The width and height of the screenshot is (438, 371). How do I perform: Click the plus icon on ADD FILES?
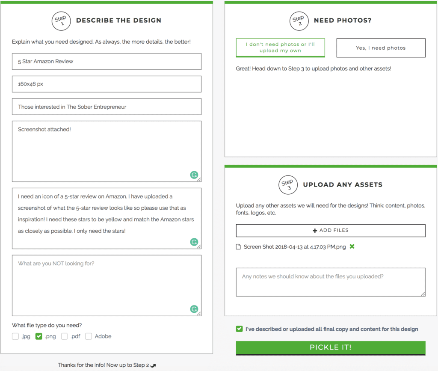315,231
